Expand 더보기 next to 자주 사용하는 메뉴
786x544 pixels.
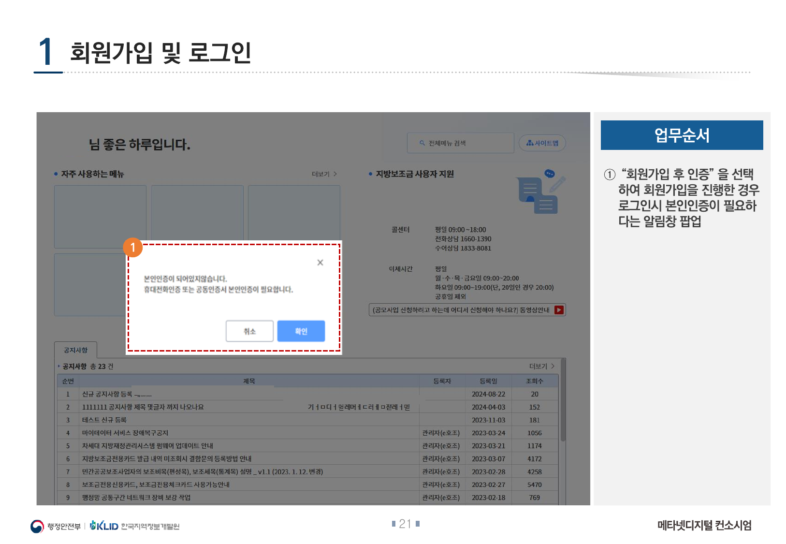324,174
